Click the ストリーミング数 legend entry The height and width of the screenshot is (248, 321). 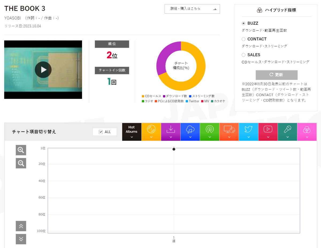202,96
